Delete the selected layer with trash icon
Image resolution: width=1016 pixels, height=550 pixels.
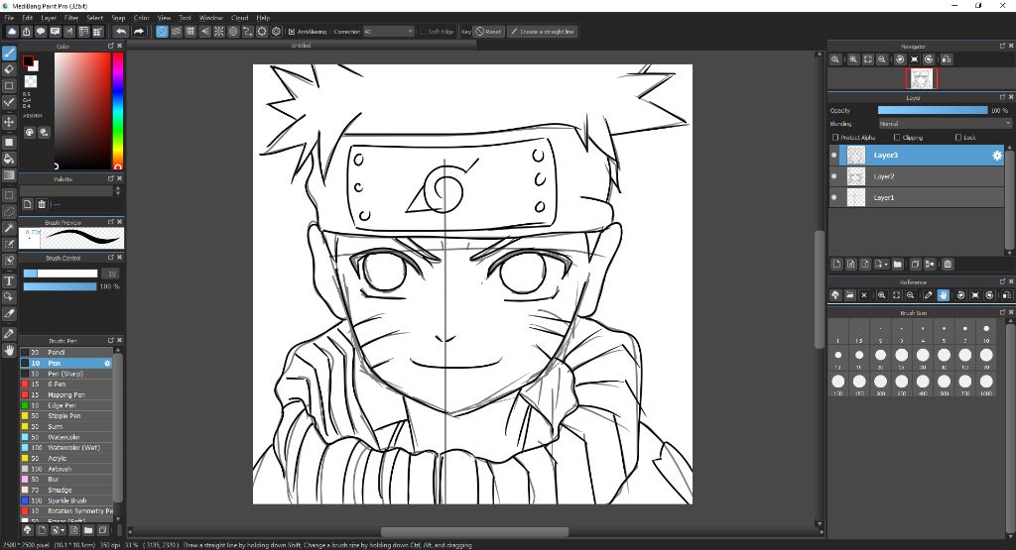pyautogui.click(x=948, y=264)
